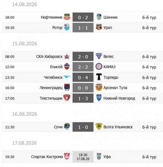This screenshot has width=163, height=167.
Task: Click the Урал club crest
Action: 99,27
